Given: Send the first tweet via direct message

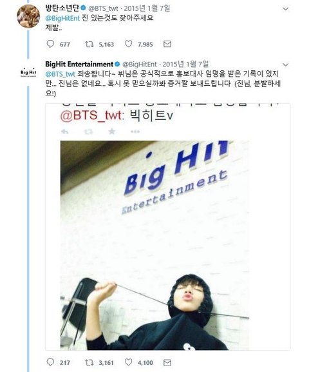Looking at the screenshot, I should pos(167,44).
